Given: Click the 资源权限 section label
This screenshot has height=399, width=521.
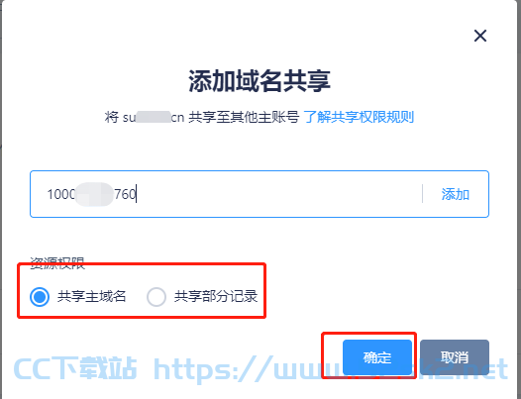Looking at the screenshot, I should 57,263.
